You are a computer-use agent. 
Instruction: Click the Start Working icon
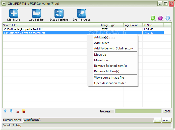pyautogui.click(x=59, y=13)
